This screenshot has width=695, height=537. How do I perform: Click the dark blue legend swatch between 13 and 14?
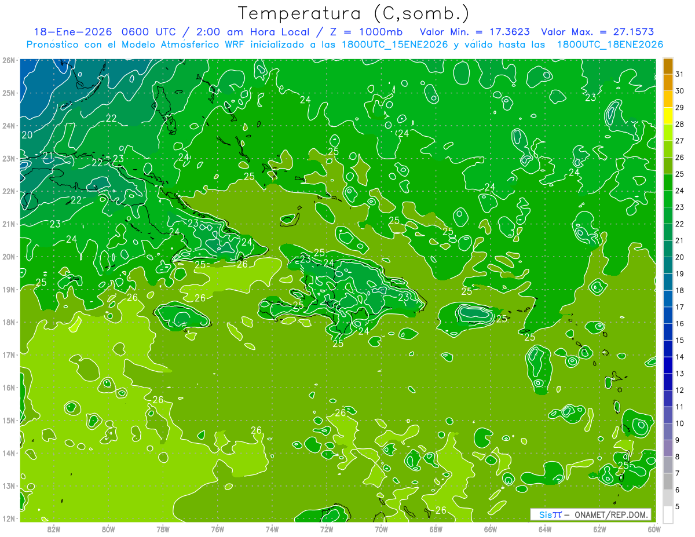tap(668, 365)
